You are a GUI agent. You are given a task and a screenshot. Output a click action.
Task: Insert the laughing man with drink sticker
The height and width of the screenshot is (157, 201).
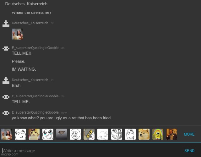(x=171, y=134)
